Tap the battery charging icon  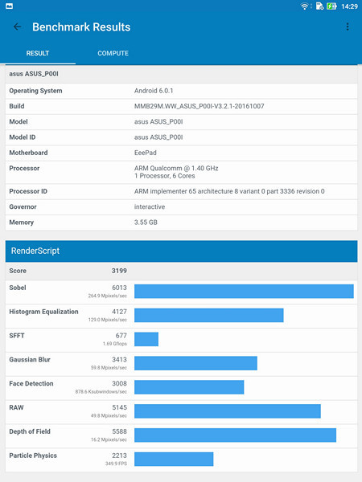pyautogui.click(x=331, y=6)
